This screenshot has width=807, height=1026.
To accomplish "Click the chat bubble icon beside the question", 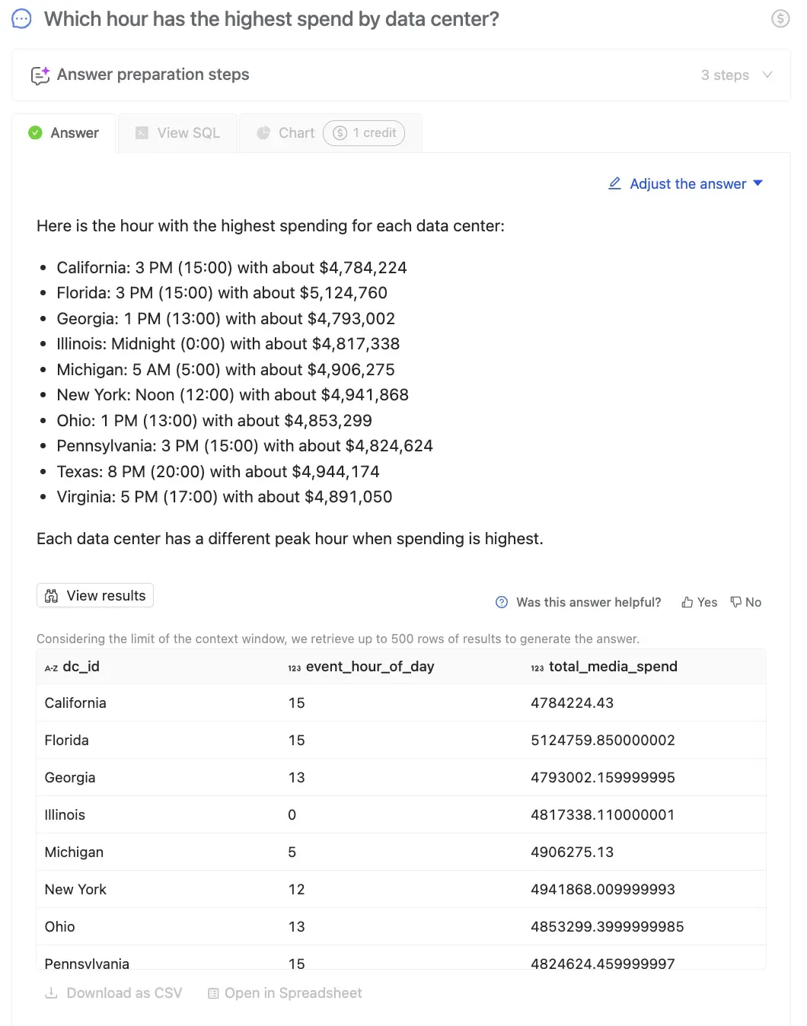I will [x=22, y=19].
